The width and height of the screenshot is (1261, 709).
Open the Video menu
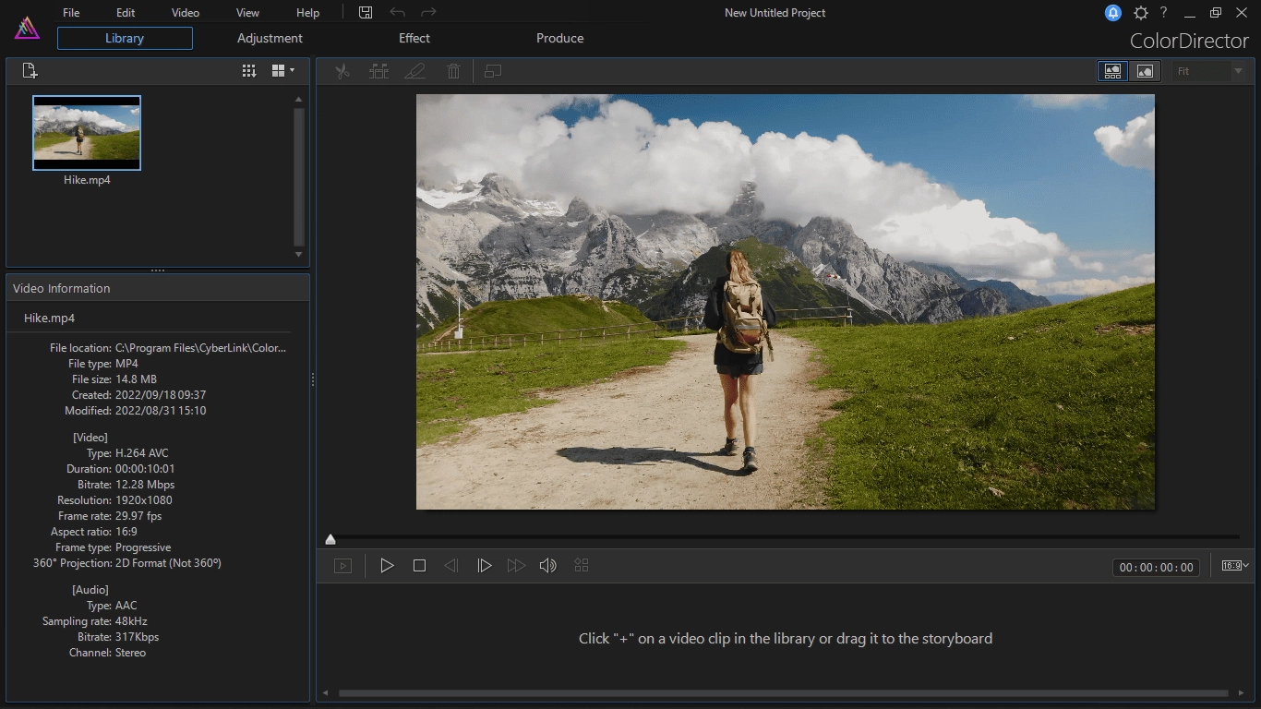click(x=186, y=13)
